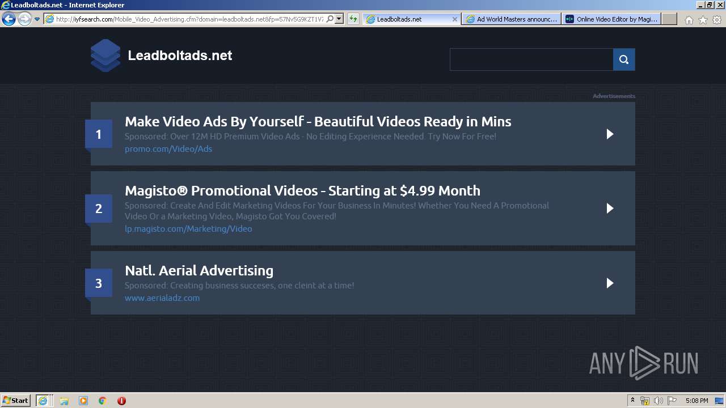
Task: Open the Tools gear icon
Action: 717,20
